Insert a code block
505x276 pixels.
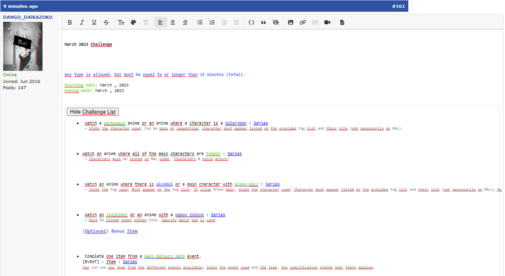tap(251, 22)
